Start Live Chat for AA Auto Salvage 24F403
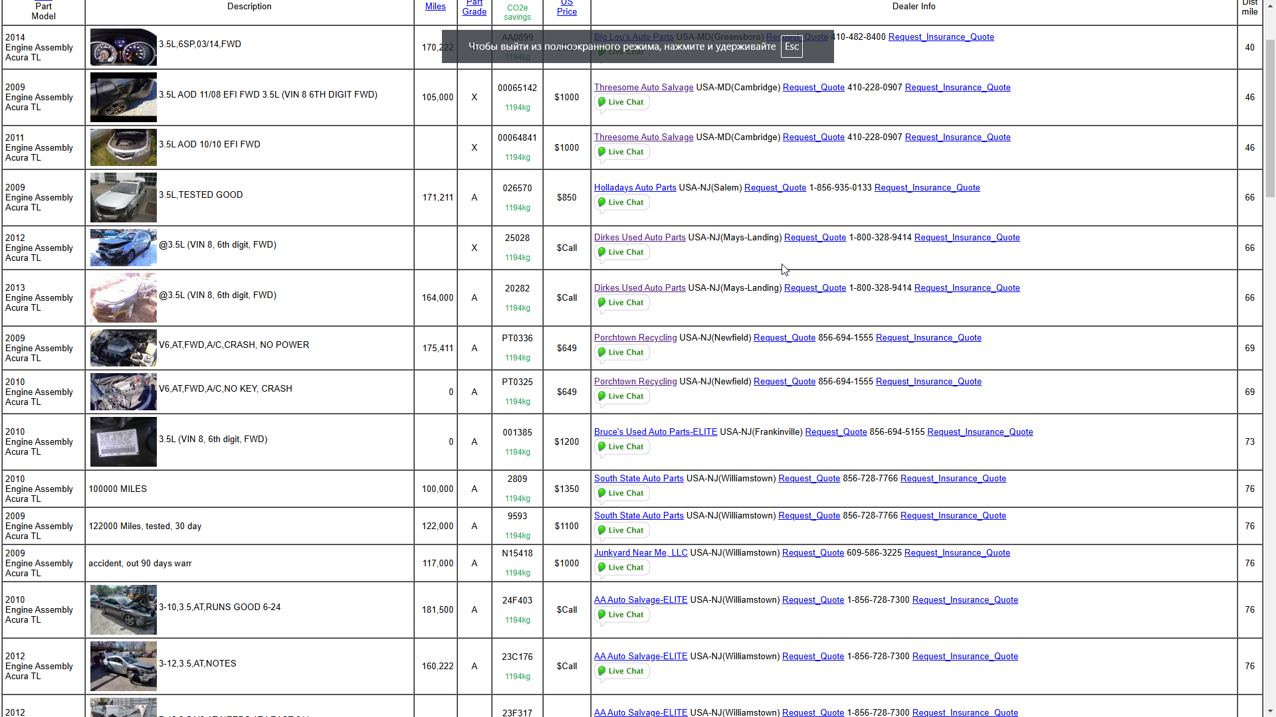 621,615
